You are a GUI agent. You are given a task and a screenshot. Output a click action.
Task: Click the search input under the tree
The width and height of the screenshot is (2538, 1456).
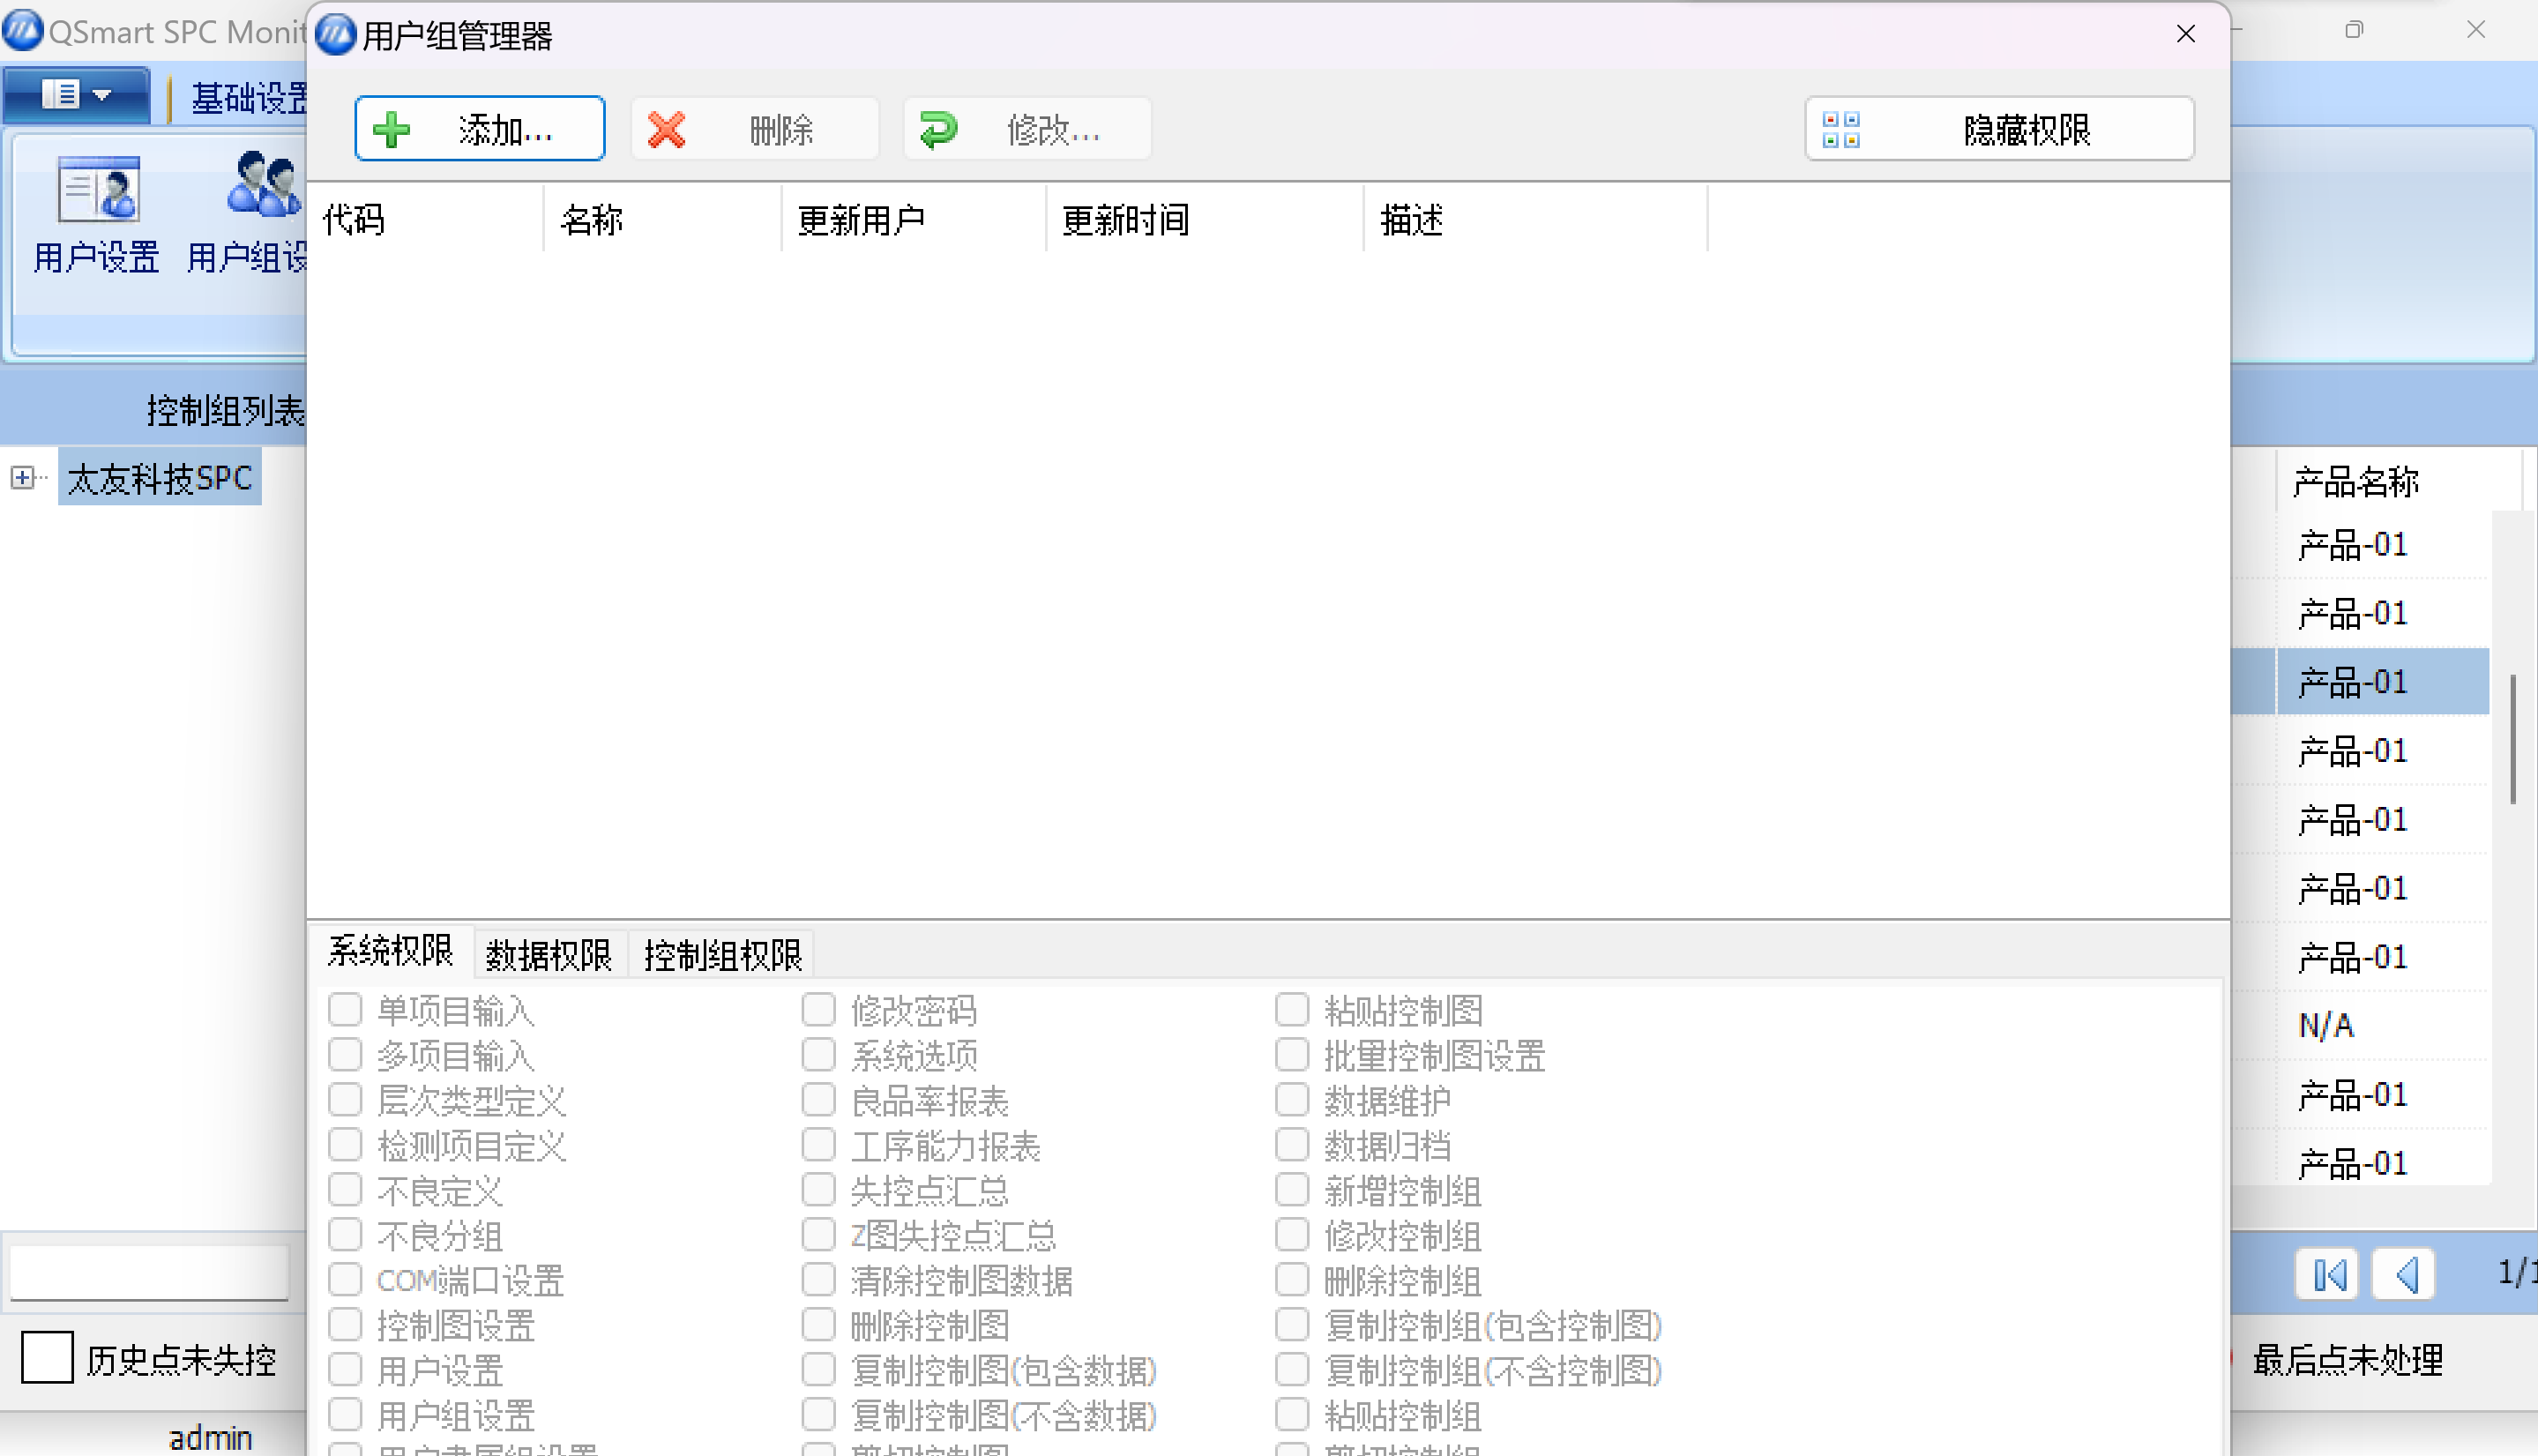pos(150,1273)
